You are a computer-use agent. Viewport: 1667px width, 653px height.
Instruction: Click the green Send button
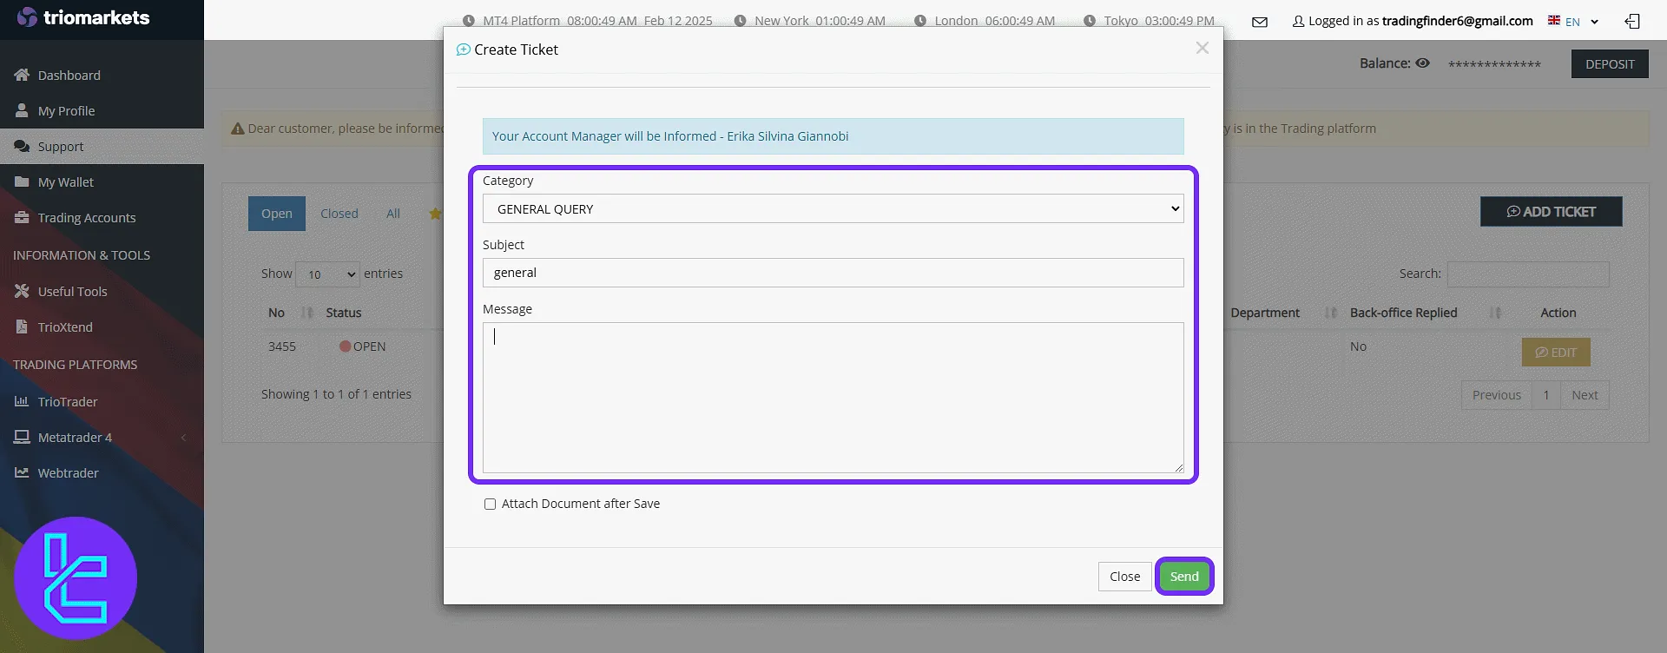click(x=1184, y=577)
